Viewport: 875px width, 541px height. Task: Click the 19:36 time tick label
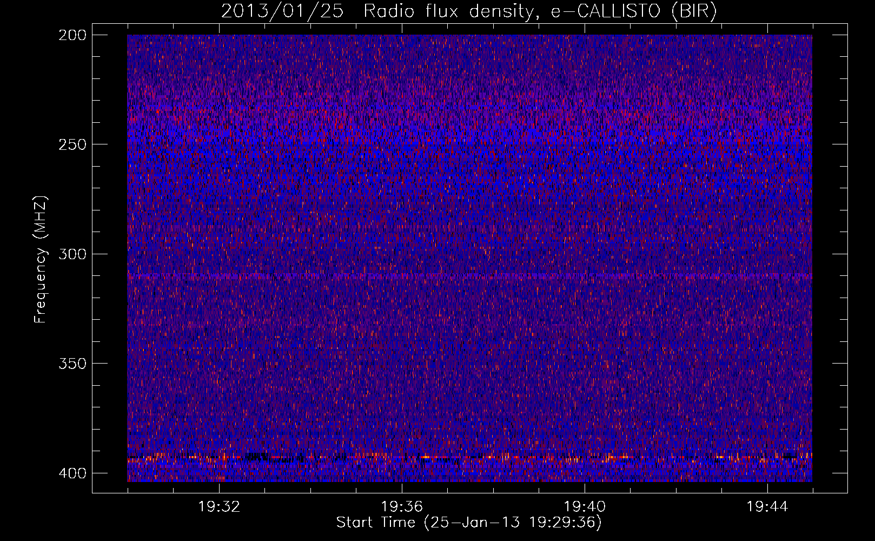(402, 507)
